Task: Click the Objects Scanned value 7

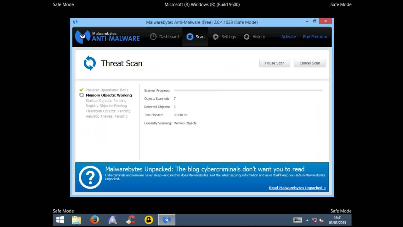Action: (x=175, y=99)
